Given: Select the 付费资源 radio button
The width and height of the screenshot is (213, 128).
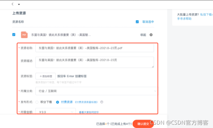Looking at the screenshot, I should tap(57, 102).
